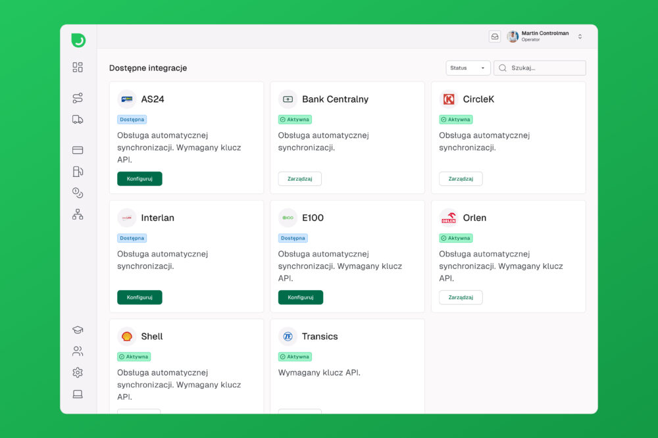Click Konfiguruj on the E100 card
The width and height of the screenshot is (658, 438).
pos(301,297)
